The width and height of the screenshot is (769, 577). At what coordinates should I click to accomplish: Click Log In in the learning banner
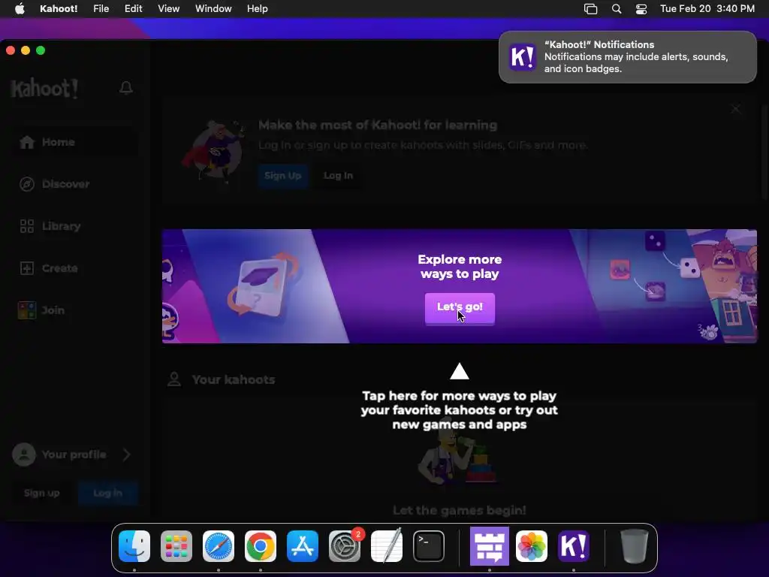click(x=339, y=176)
